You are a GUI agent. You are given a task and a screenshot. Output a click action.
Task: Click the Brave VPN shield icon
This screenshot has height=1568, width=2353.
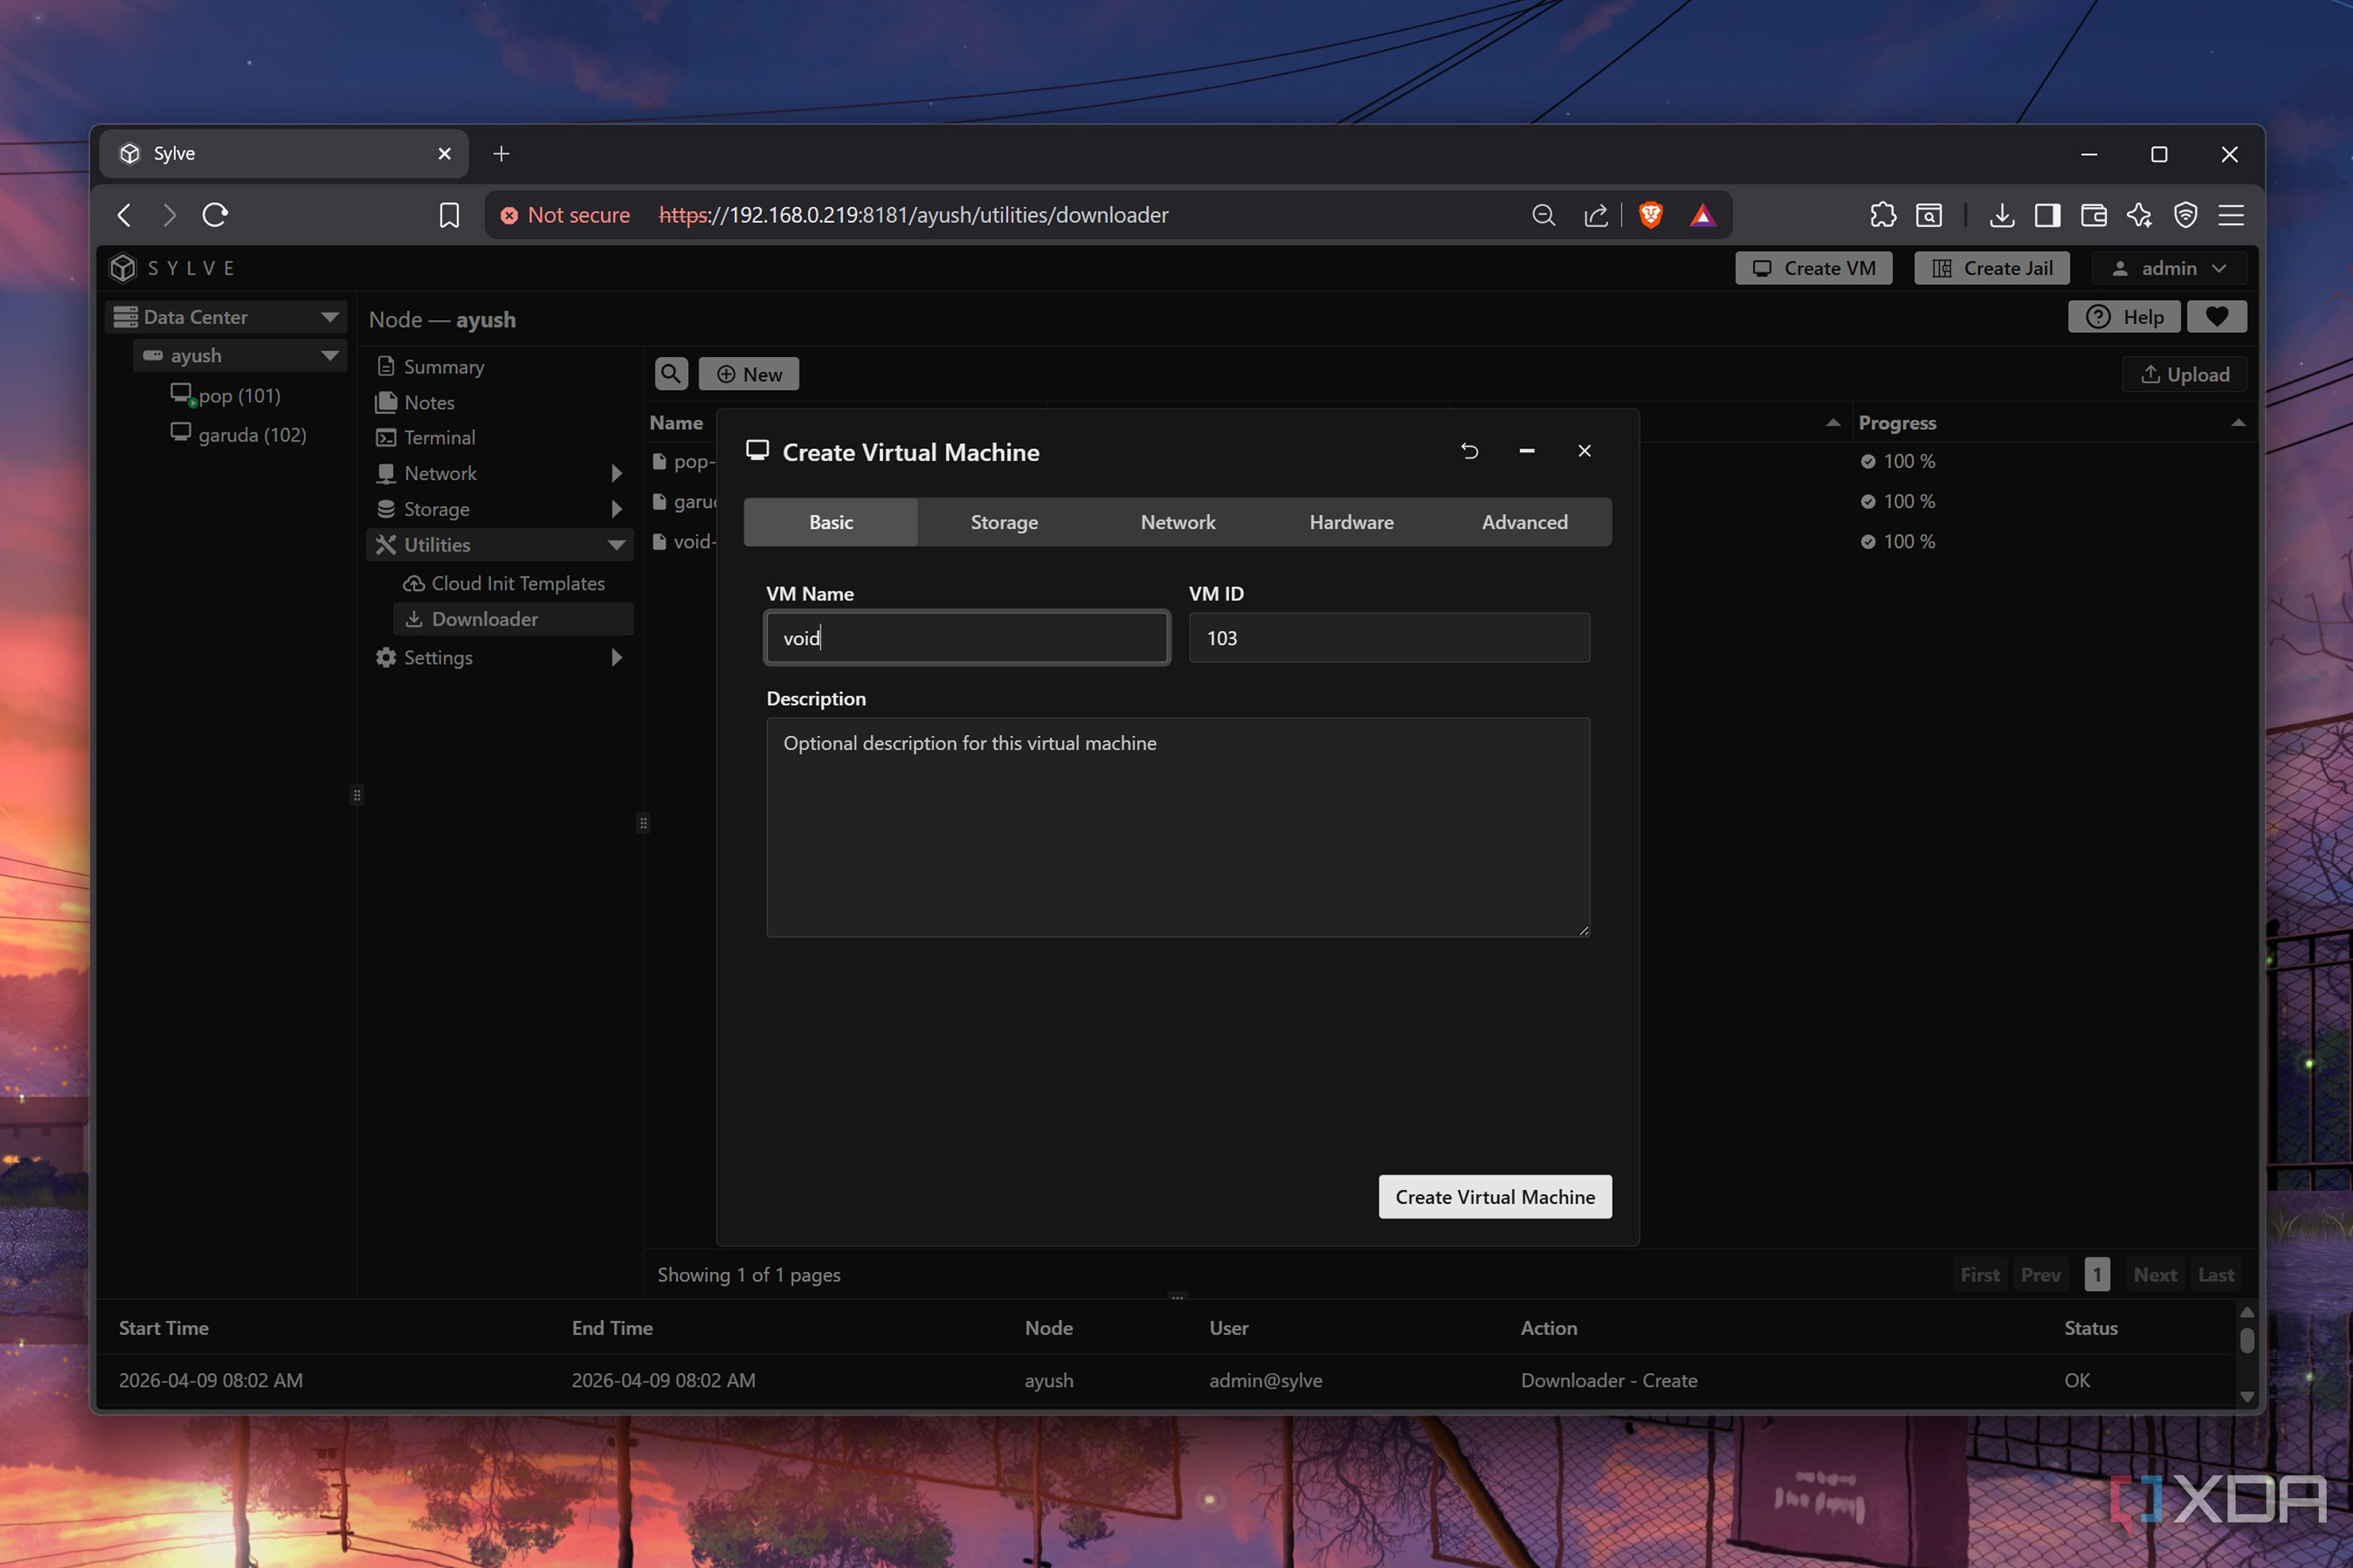(x=2185, y=215)
